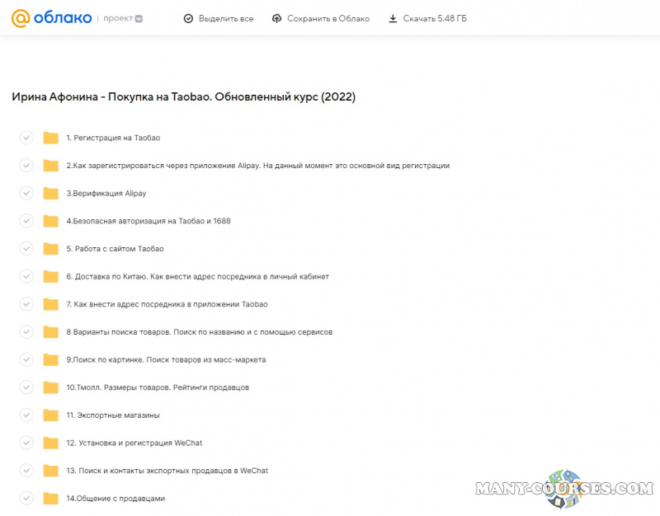This screenshot has width=660, height=516.
Task: Click the Select all checkmark icon
Action: click(188, 18)
